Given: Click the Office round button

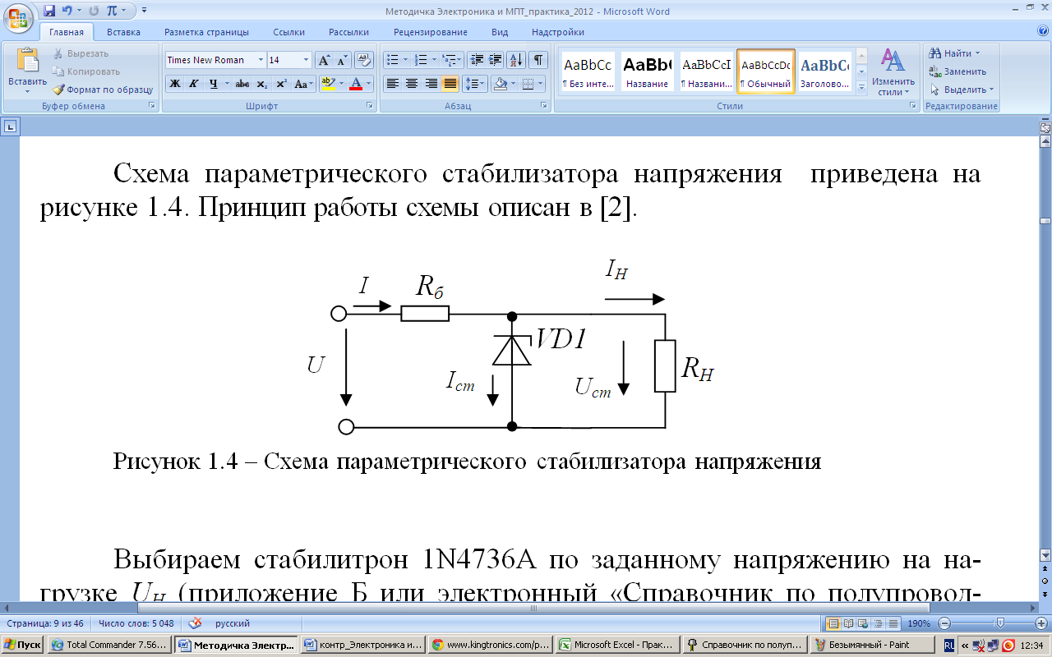Looking at the screenshot, I should click(18, 16).
